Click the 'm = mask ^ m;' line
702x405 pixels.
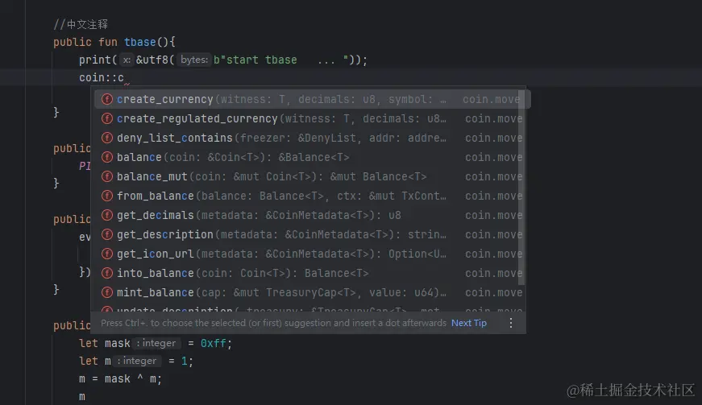[120, 379]
